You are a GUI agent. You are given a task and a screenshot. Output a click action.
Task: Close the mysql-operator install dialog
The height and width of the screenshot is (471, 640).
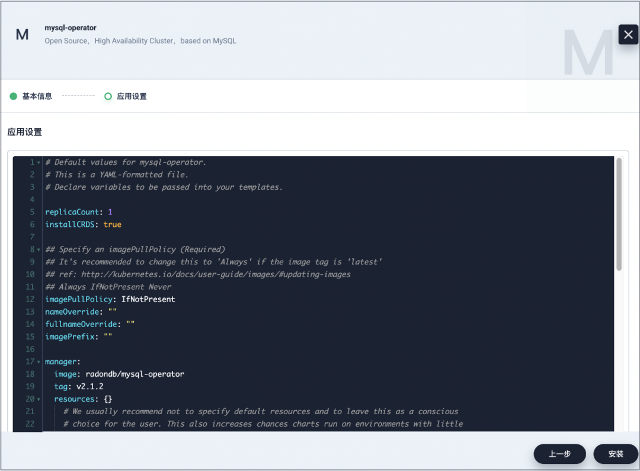pos(628,34)
